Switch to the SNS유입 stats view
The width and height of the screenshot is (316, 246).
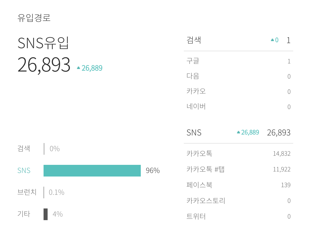pyautogui.click(x=43, y=43)
